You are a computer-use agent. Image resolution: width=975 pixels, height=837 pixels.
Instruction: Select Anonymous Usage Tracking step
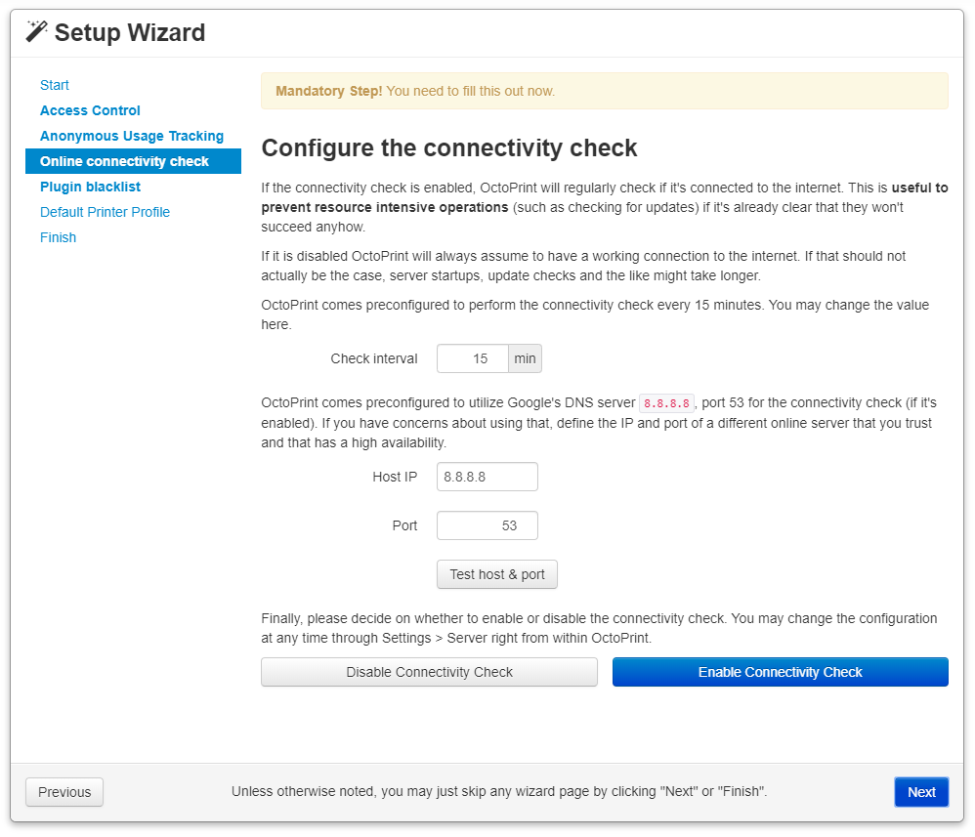point(132,136)
